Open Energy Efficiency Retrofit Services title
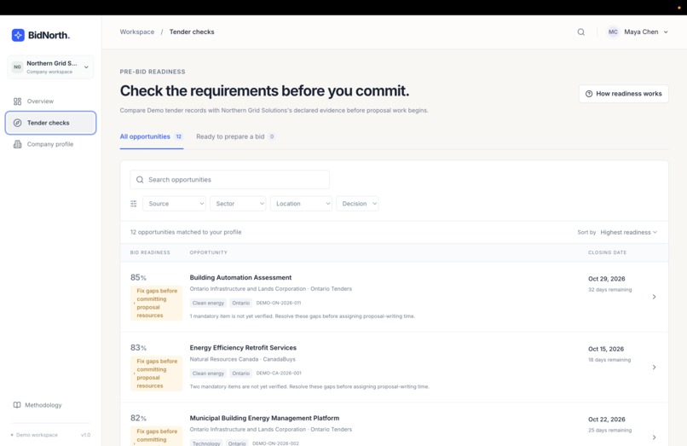This screenshot has width=687, height=446. click(x=243, y=348)
